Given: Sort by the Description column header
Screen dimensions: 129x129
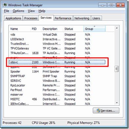Looking at the screenshot, I should point(52,29).
